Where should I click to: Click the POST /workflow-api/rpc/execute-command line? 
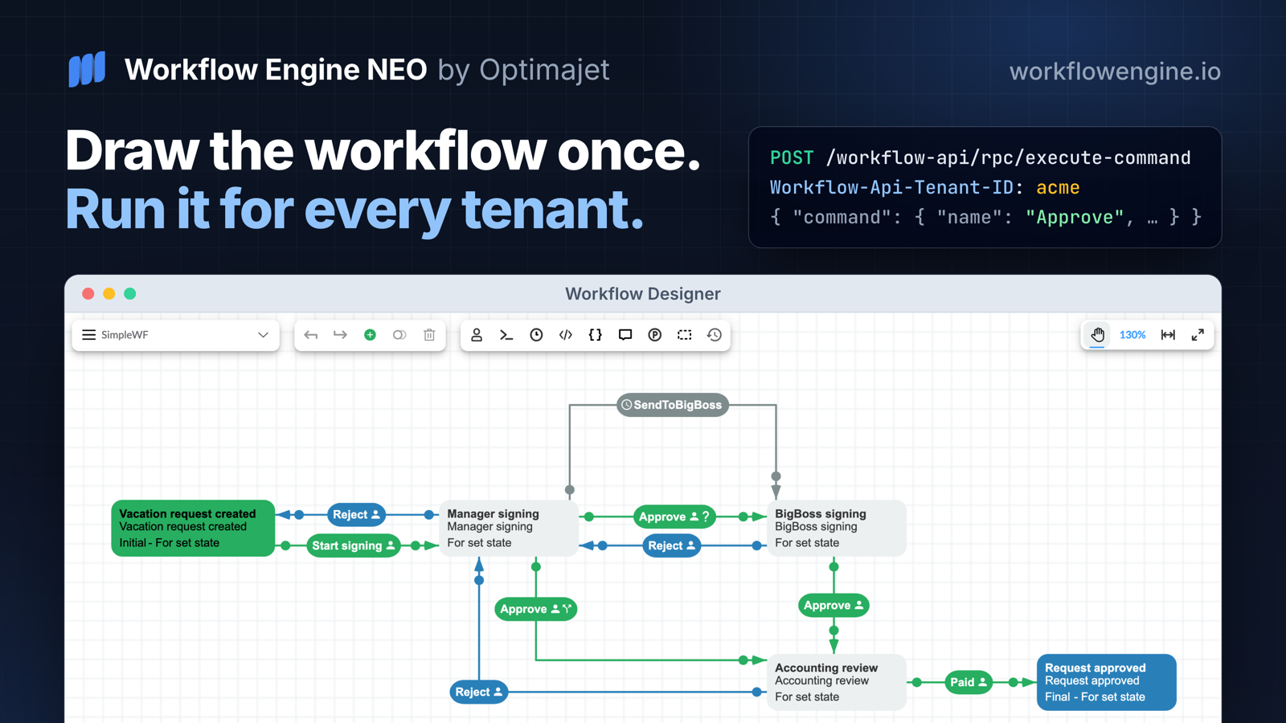(981, 158)
